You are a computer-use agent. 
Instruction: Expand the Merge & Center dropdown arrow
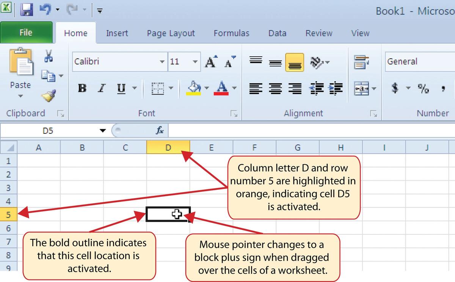pos(374,89)
